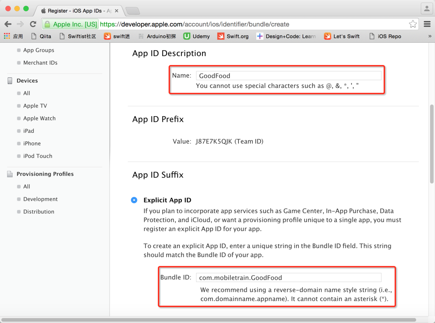Open the Design+Code bookmark

(x=286, y=36)
